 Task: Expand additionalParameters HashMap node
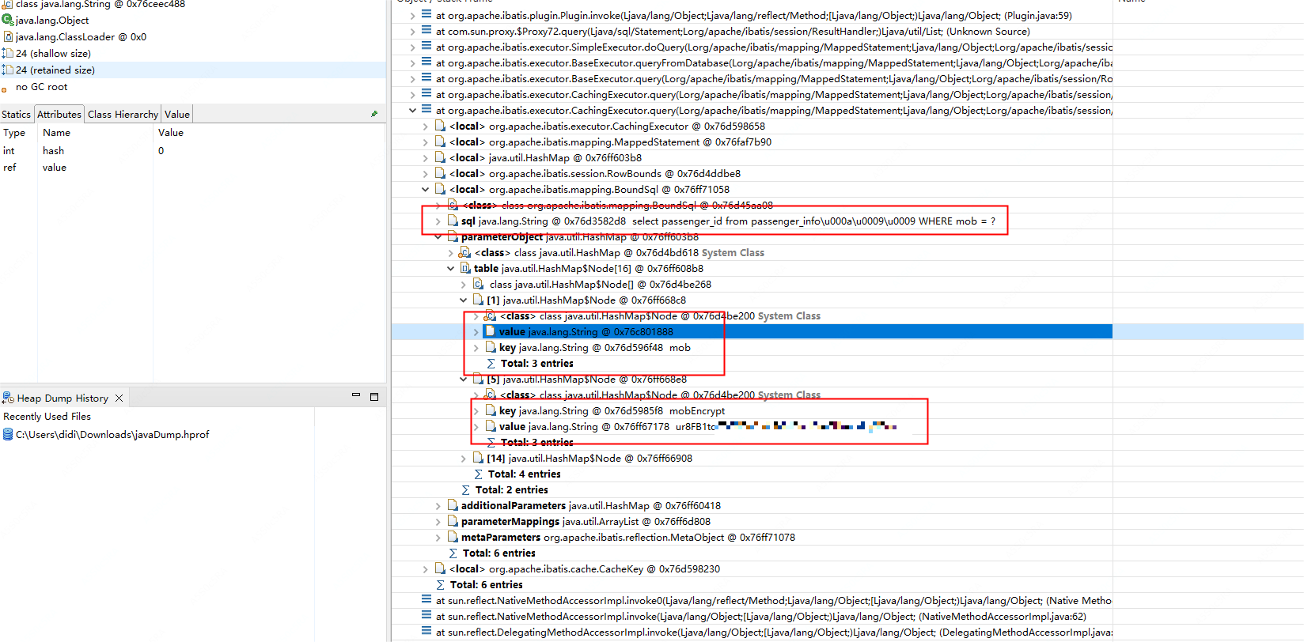point(438,505)
